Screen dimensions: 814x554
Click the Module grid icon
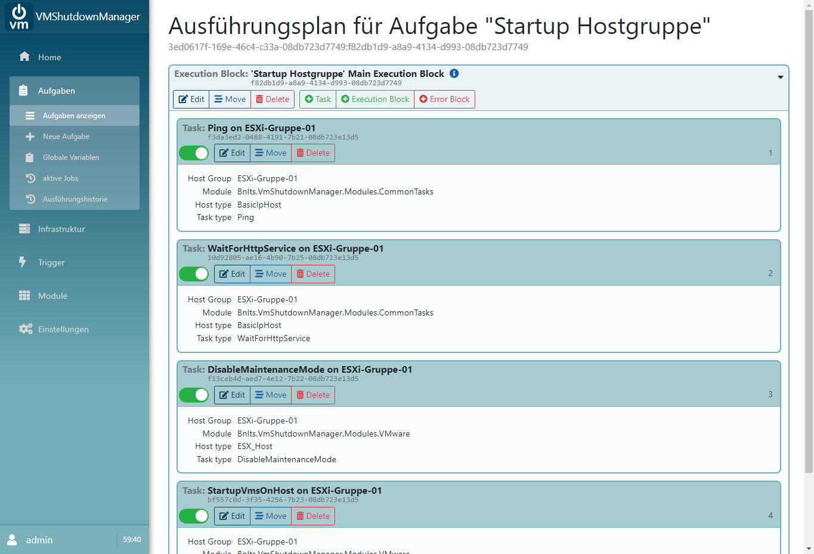24,296
